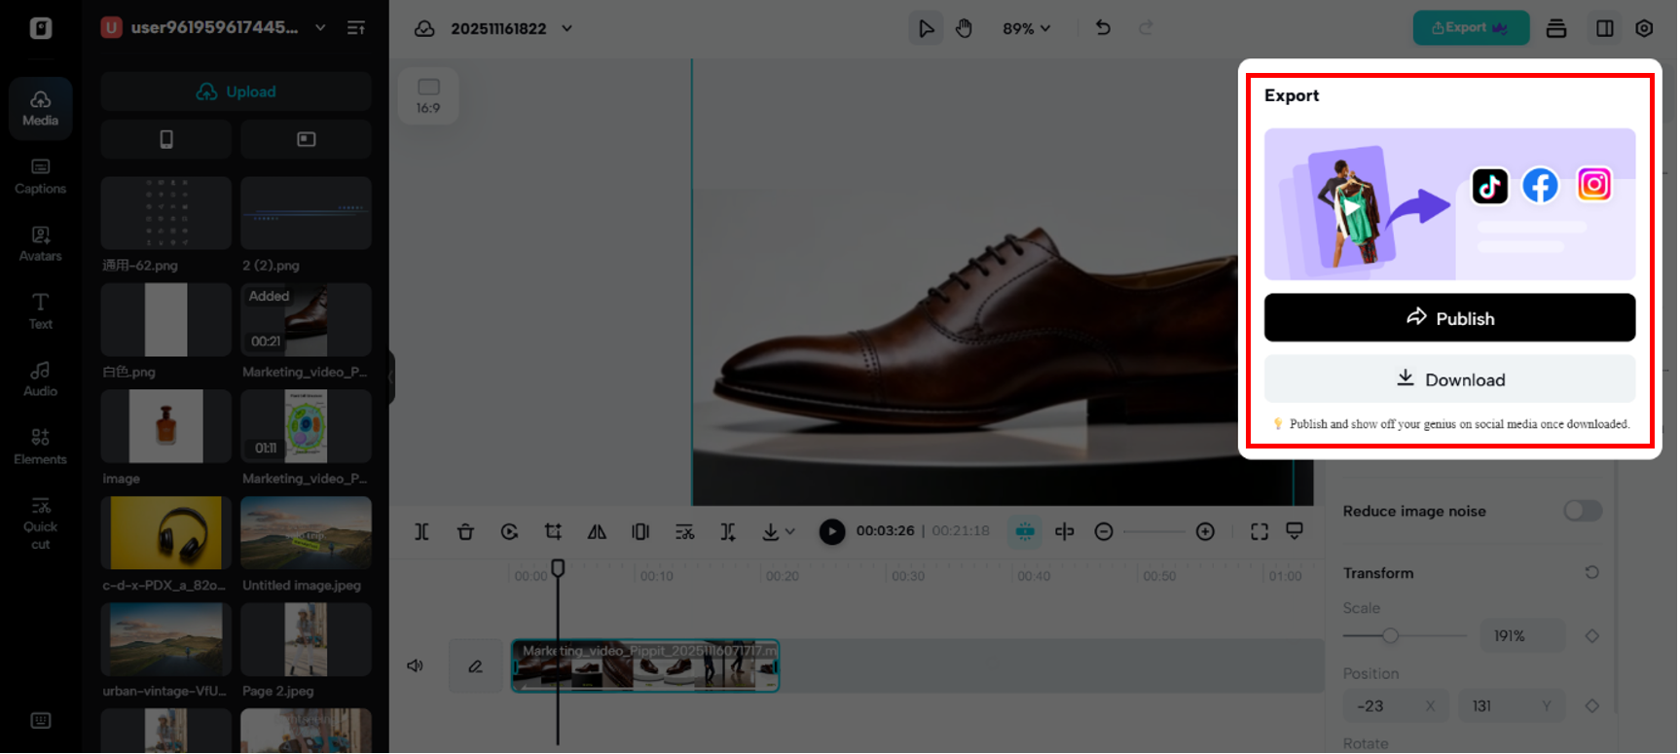Click the Download button
The width and height of the screenshot is (1680, 754).
coord(1448,379)
